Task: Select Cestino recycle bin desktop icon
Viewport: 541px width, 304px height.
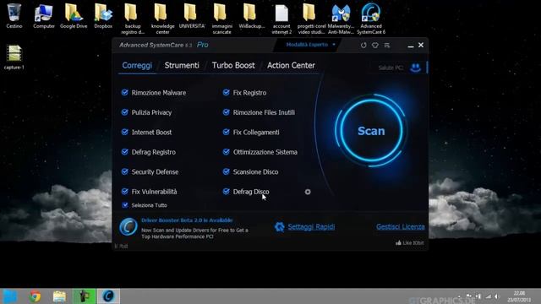Action: [14, 16]
